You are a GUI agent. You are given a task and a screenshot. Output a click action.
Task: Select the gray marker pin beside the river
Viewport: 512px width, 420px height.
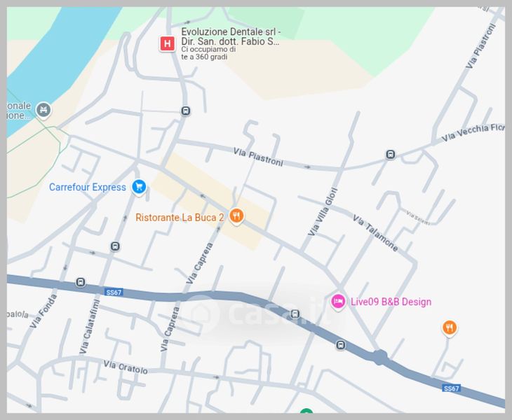43,111
